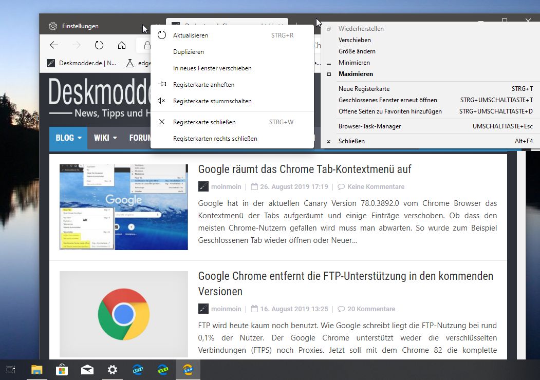Click the gear icon on Einstellungen tab
This screenshot has height=380, width=540.
tap(53, 26)
